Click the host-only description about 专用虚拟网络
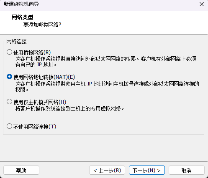208x178 pixels. [x=69, y=108]
